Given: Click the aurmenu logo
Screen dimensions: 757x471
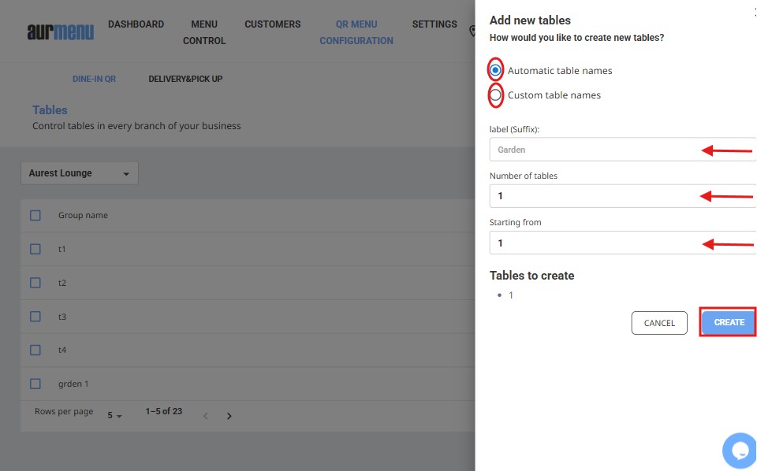Looking at the screenshot, I should [x=60, y=32].
